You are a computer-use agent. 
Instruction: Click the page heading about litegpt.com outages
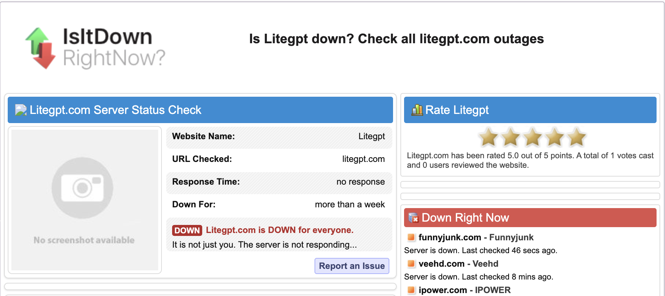point(396,39)
